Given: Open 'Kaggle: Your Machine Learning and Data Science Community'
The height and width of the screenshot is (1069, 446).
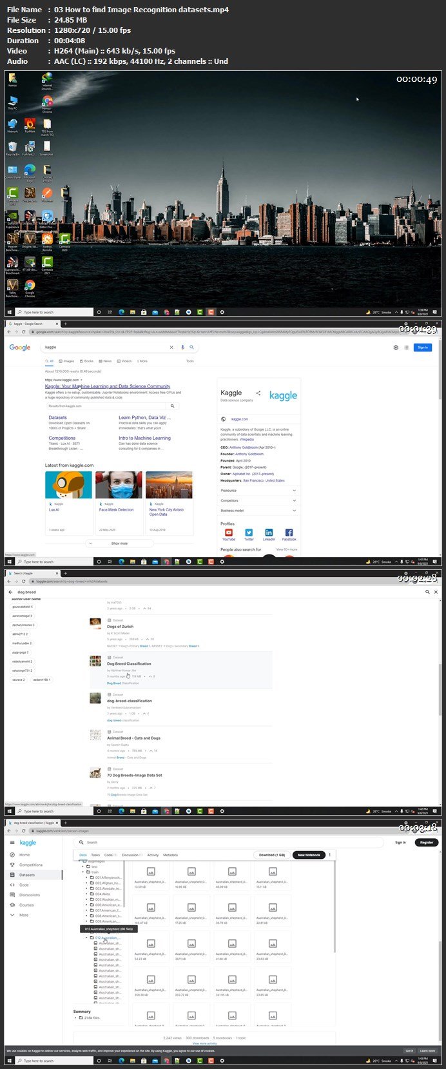Looking at the screenshot, I should tap(108, 386).
